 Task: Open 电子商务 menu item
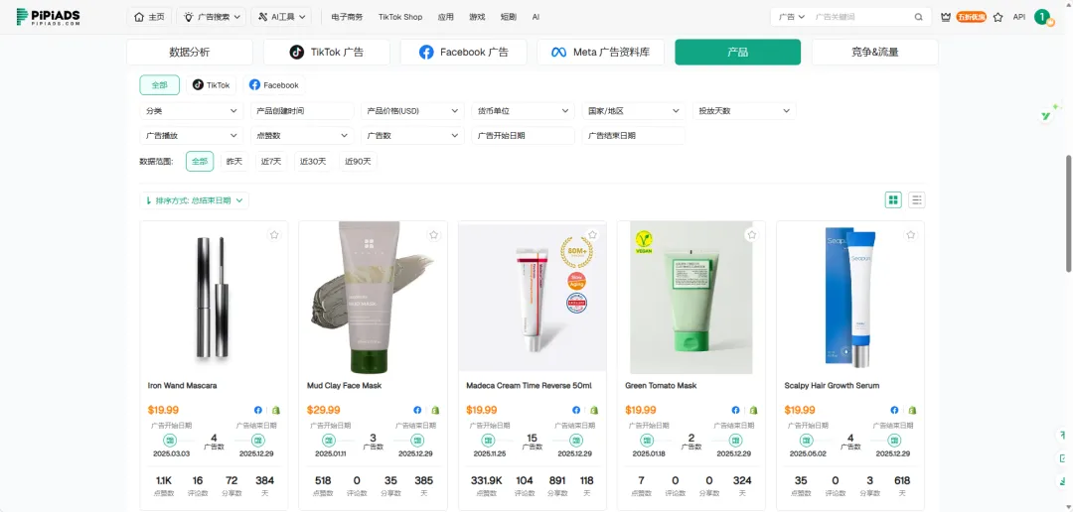click(x=347, y=17)
